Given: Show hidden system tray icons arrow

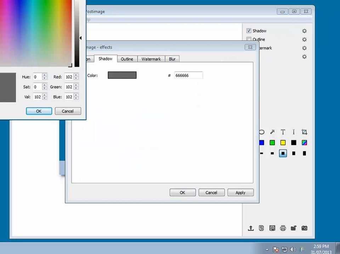Looking at the screenshot, I should [267, 249].
